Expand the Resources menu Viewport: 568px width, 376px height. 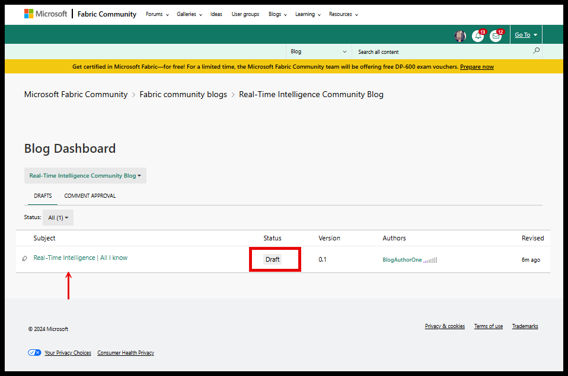343,14
